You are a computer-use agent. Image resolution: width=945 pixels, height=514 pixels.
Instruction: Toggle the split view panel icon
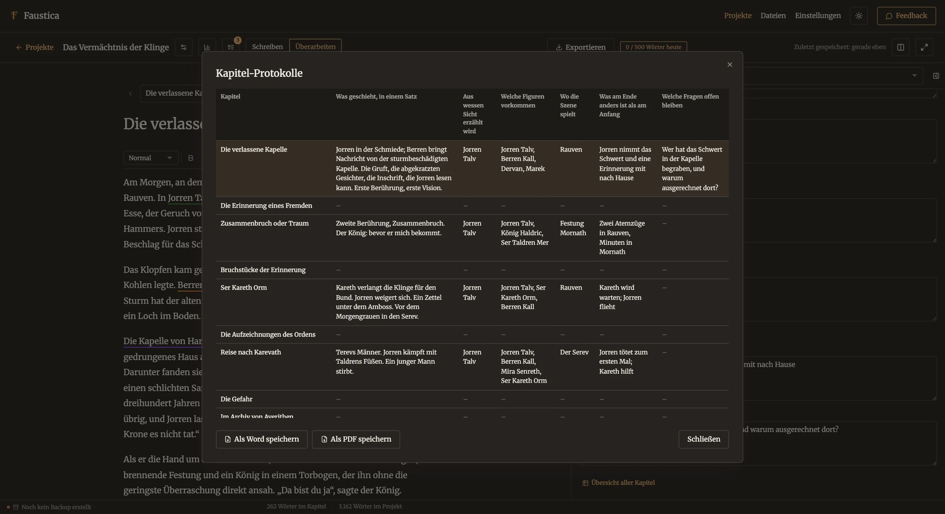coord(901,47)
